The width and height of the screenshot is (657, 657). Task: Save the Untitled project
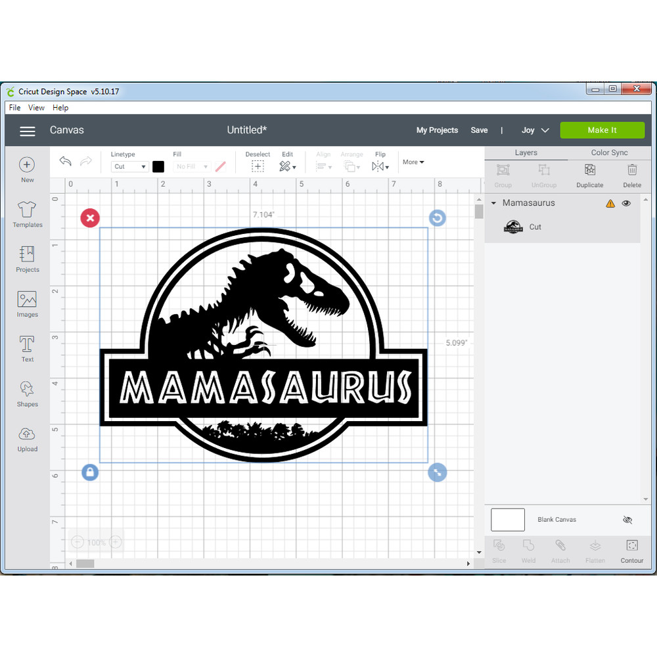pyautogui.click(x=479, y=130)
